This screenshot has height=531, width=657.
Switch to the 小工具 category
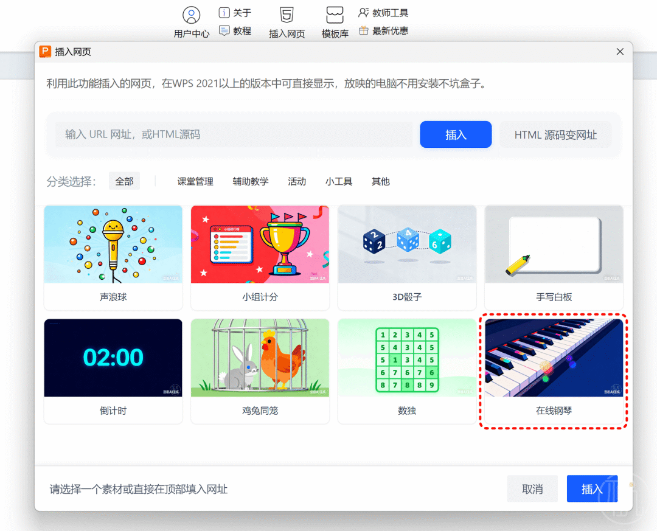339,181
